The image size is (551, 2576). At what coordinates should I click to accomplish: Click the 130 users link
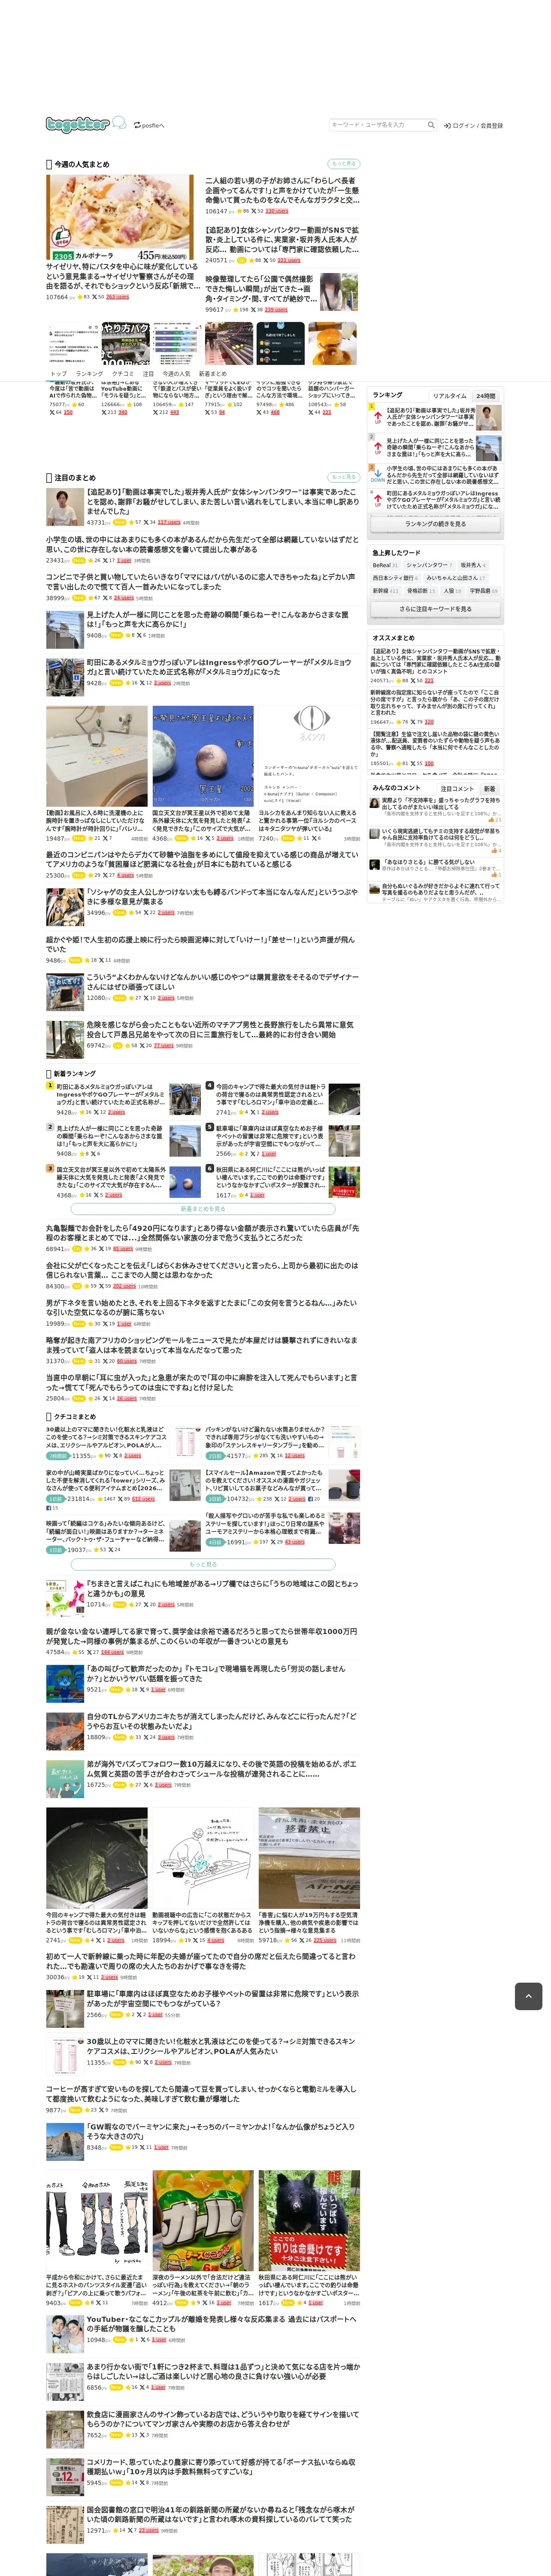click(x=276, y=211)
